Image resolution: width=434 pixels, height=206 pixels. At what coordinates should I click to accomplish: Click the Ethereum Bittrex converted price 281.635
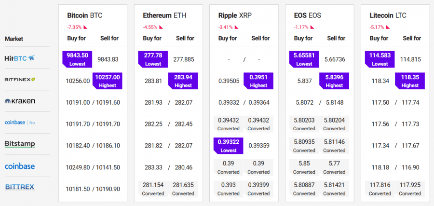click(183, 189)
